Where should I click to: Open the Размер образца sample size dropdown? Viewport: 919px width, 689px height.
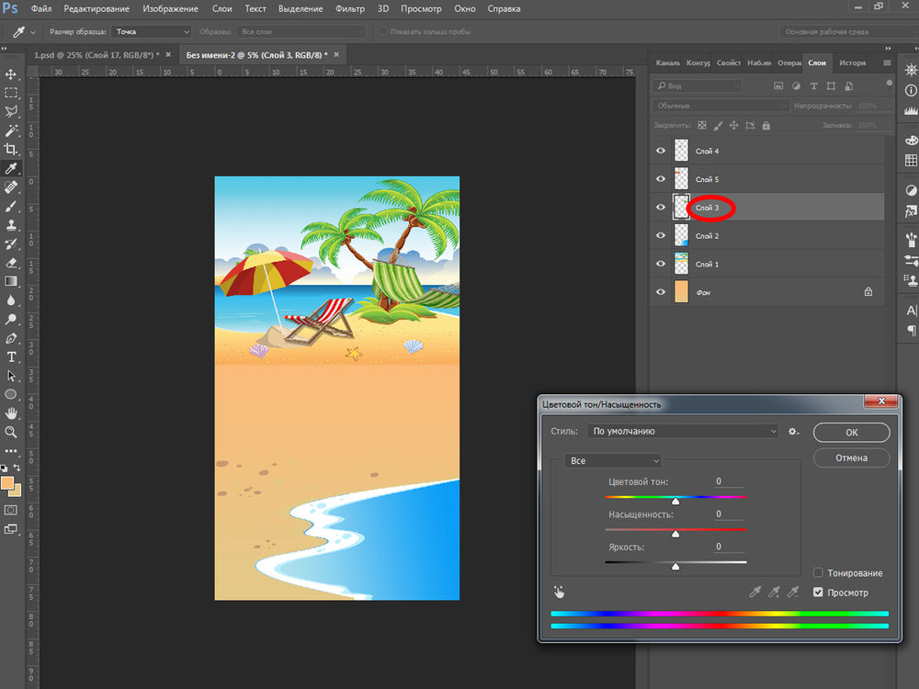point(151,31)
